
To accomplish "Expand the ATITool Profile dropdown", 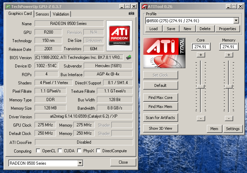I will (x=236, y=20).
